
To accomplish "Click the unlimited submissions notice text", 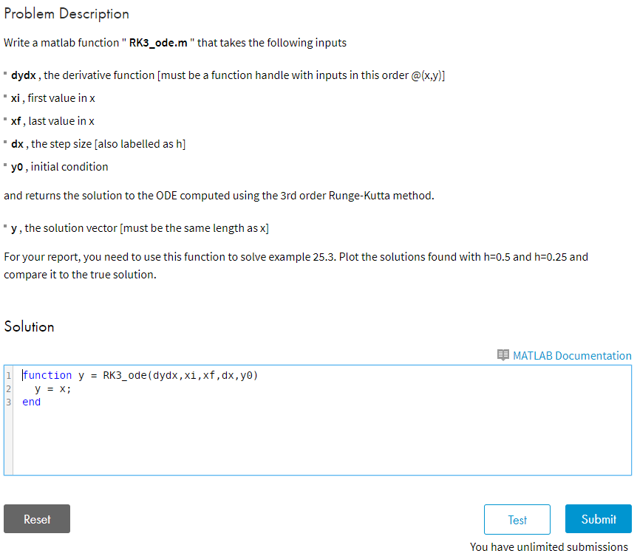I will 549,546.
